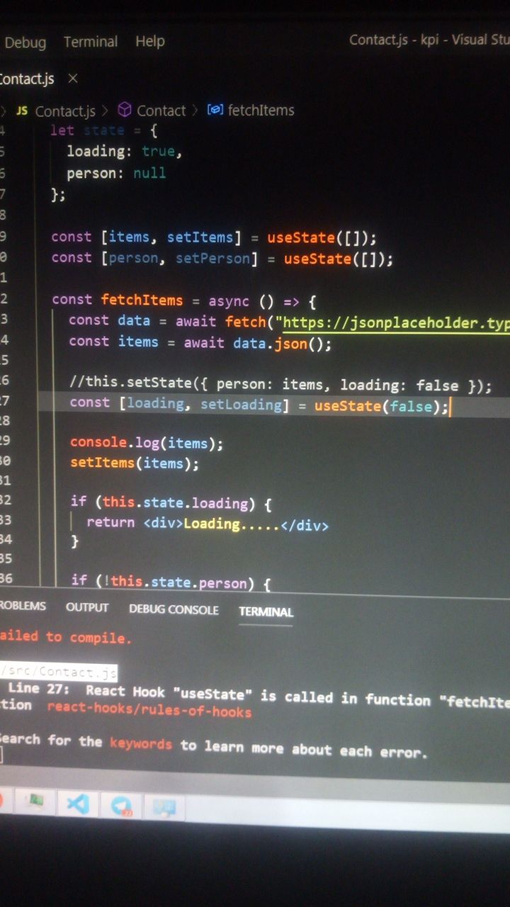Click the react-hooks/rules-of-hooks rule text
The width and height of the screenshot is (510, 907).
pyautogui.click(x=149, y=711)
